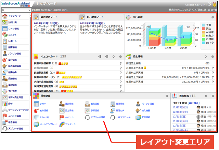Open help for 長期未訪問顧客 row
Screen dimensions: 219x150
[120, 63]
